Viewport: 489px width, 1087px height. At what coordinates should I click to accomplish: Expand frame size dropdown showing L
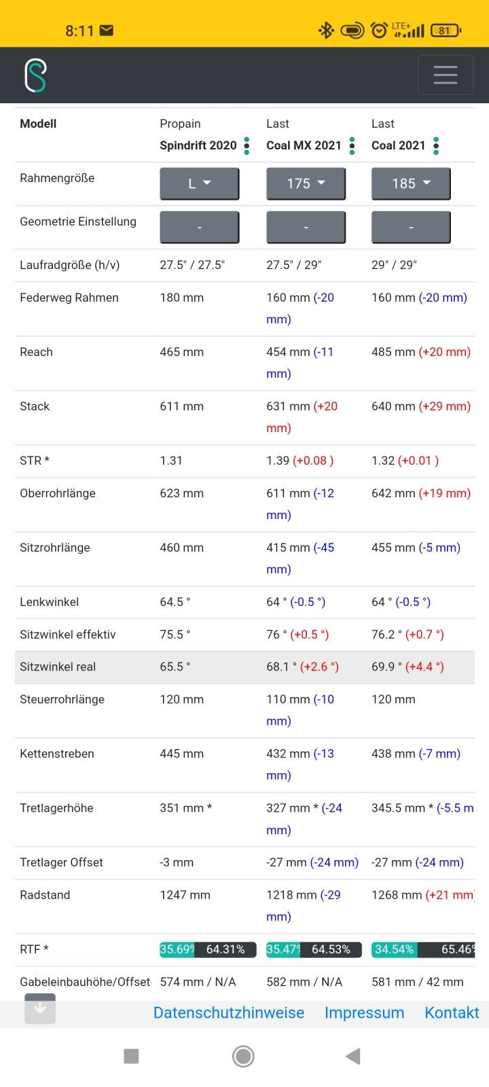[199, 183]
